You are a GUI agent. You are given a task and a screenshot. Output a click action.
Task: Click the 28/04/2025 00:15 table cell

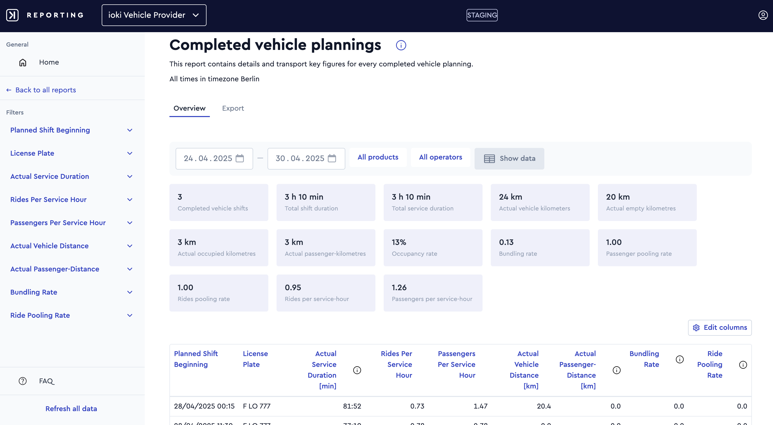204,406
